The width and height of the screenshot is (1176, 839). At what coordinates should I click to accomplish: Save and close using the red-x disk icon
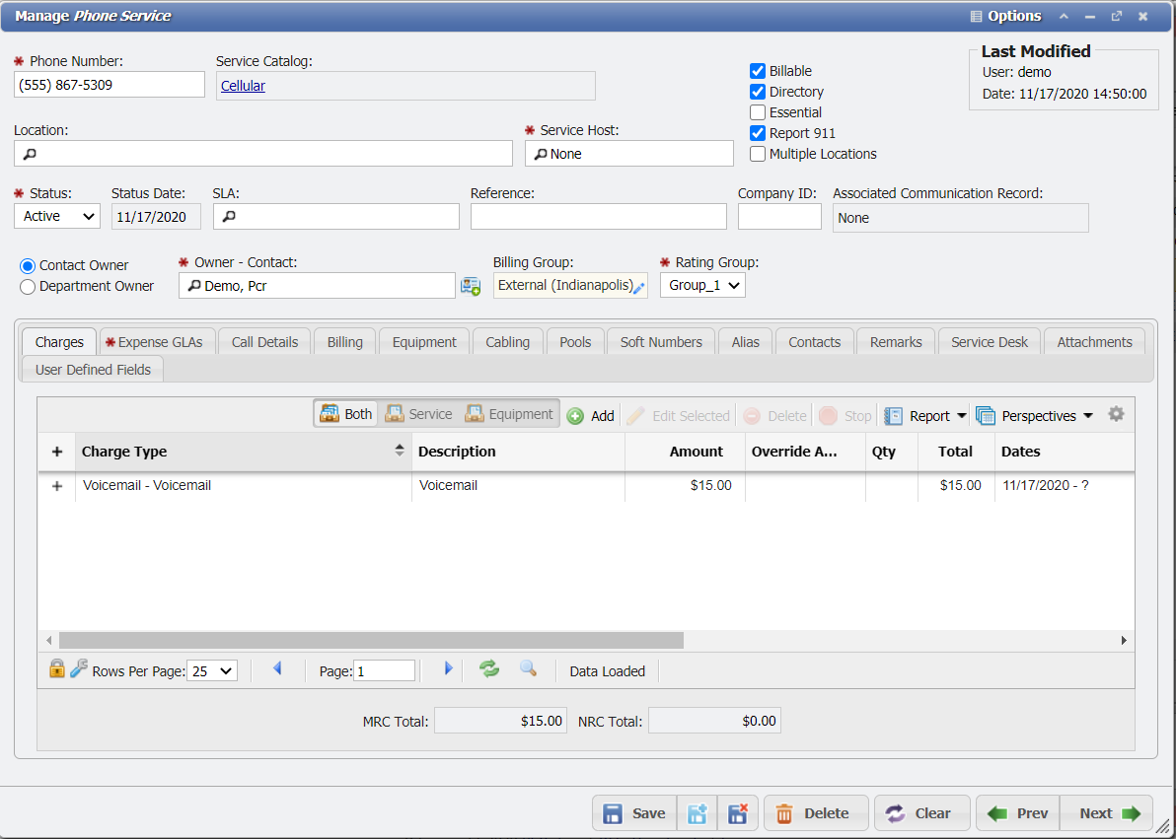coord(737,812)
